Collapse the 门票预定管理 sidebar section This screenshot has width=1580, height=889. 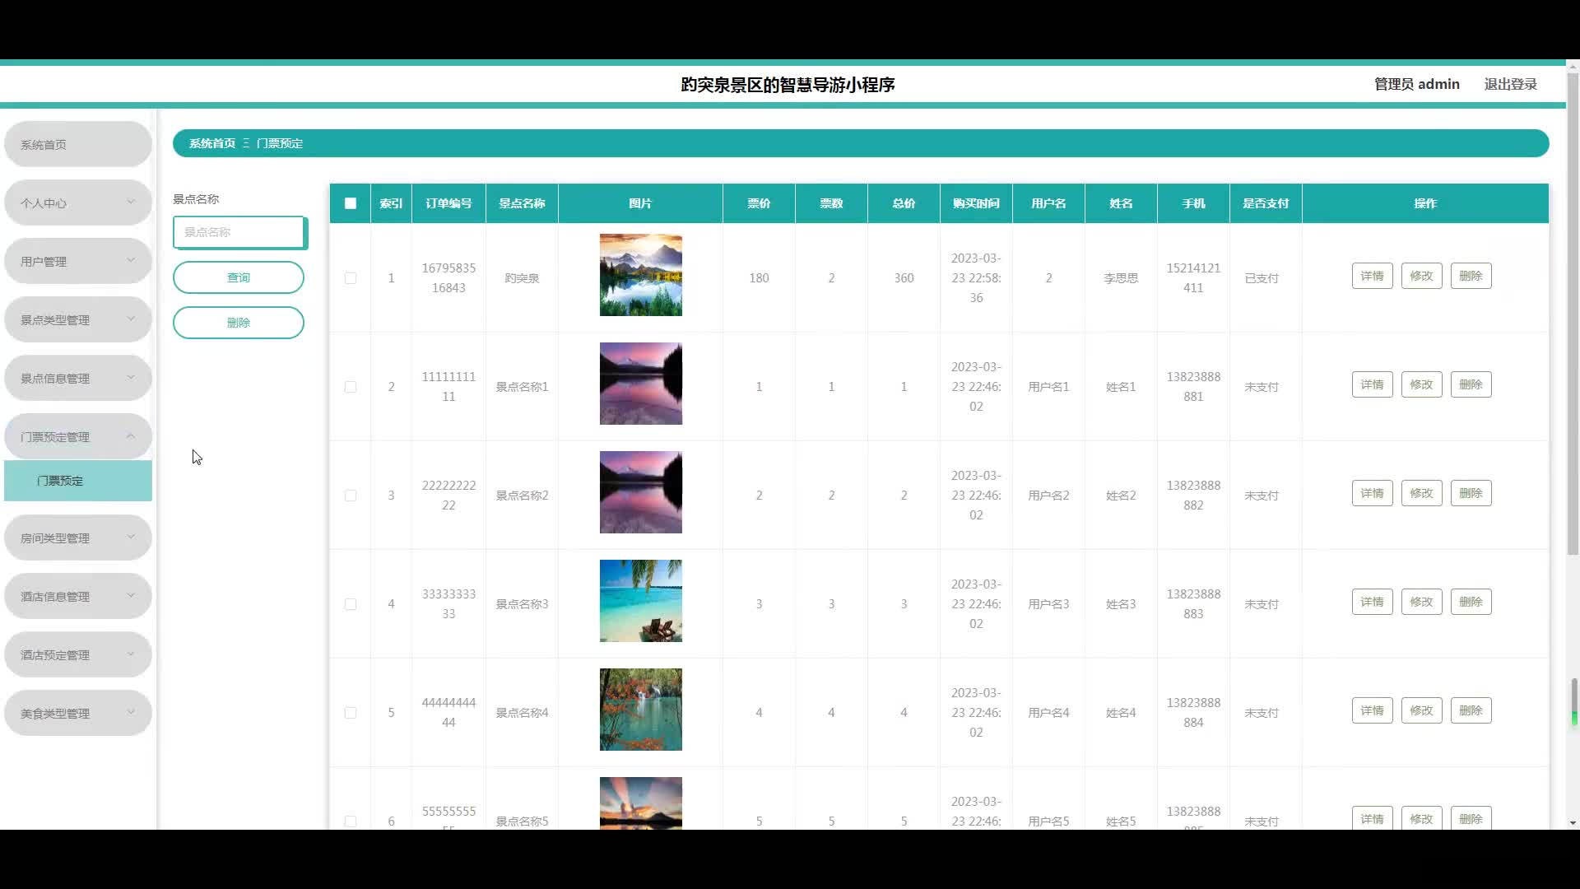click(x=77, y=436)
